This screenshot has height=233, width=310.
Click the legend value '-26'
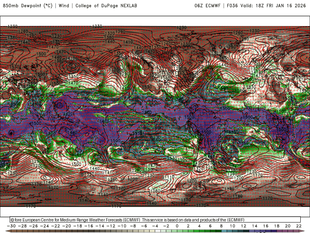tap(33, 226)
